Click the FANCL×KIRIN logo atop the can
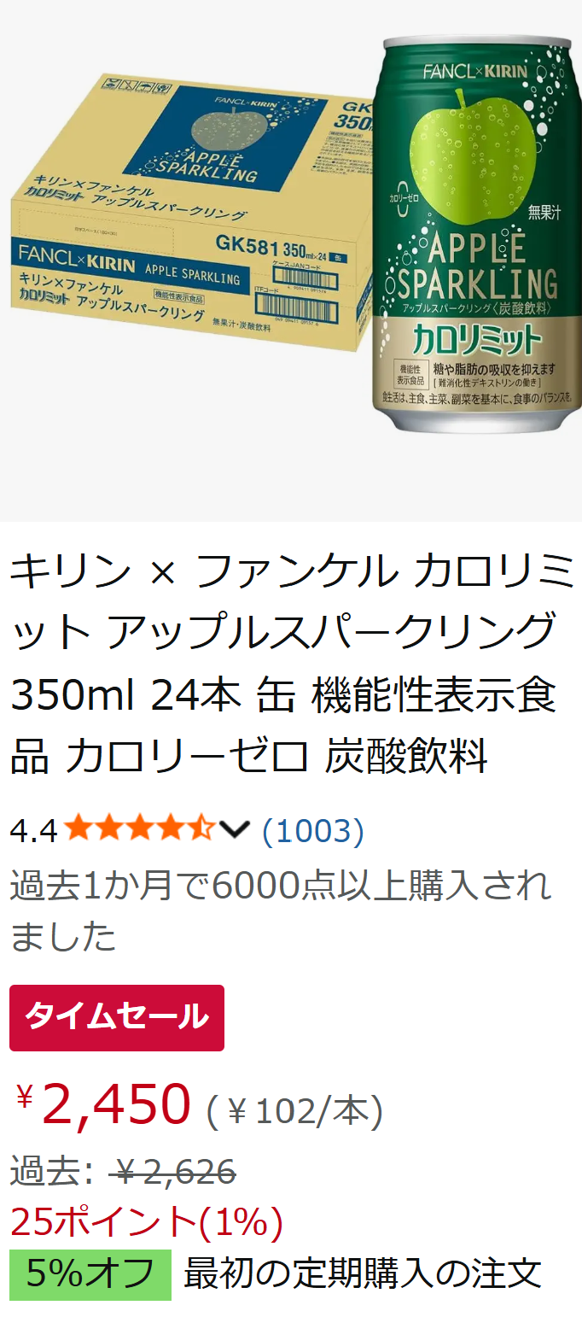The width and height of the screenshot is (582, 1317). pyautogui.click(x=474, y=72)
